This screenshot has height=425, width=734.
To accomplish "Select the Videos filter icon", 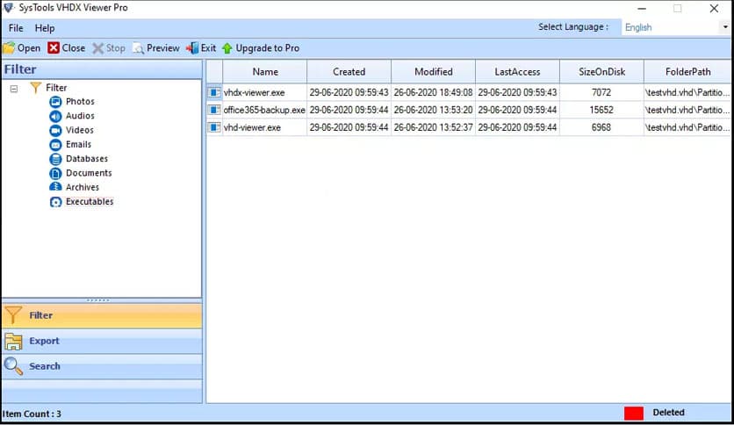I will coord(55,130).
